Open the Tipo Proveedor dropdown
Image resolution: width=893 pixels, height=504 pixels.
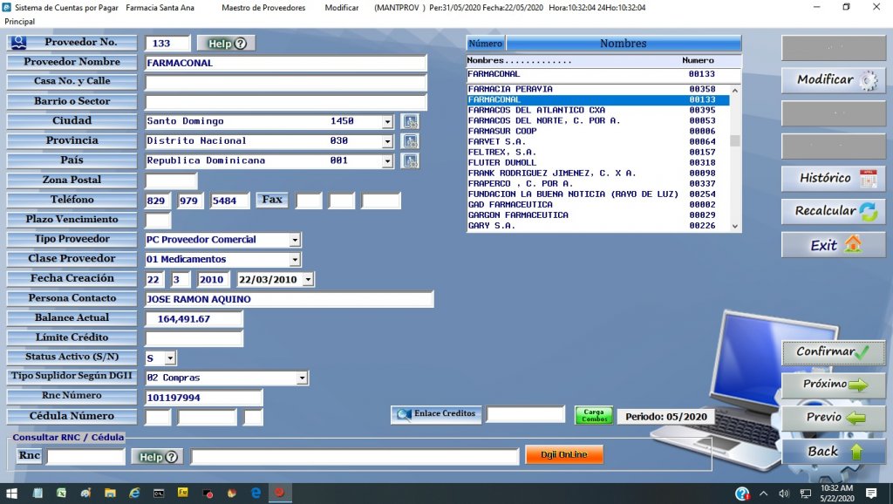pyautogui.click(x=295, y=240)
